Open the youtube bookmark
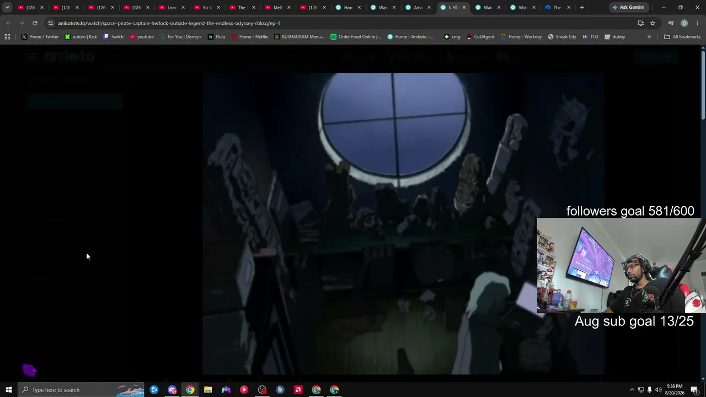This screenshot has height=397, width=706. pyautogui.click(x=142, y=37)
